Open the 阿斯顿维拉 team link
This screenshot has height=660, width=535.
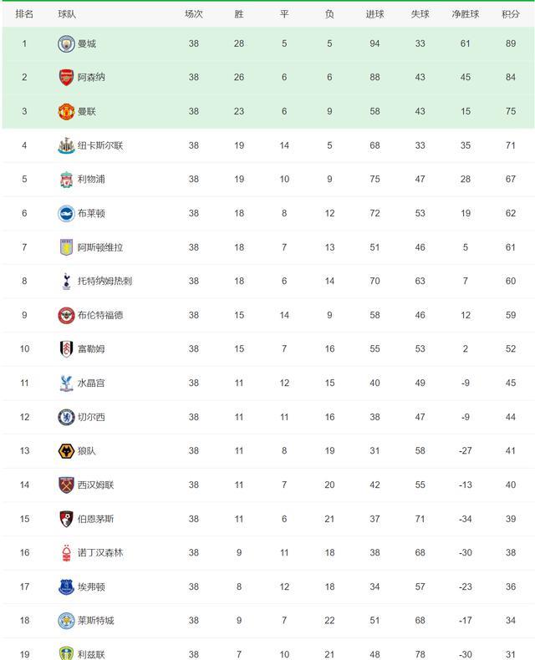coord(100,247)
